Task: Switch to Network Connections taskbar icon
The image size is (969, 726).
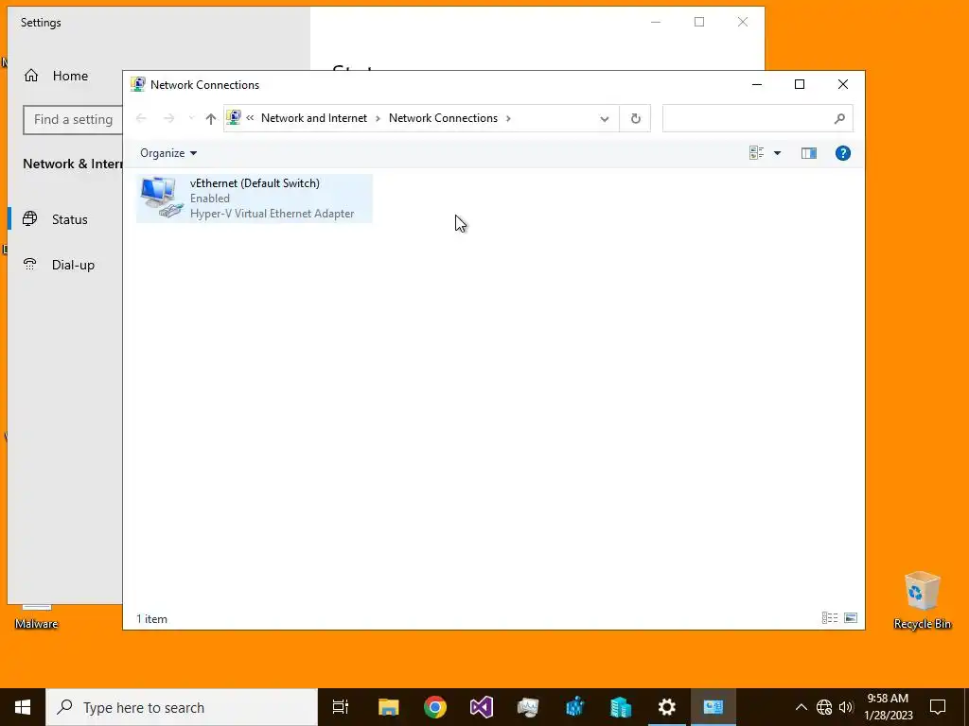Action: 714,707
